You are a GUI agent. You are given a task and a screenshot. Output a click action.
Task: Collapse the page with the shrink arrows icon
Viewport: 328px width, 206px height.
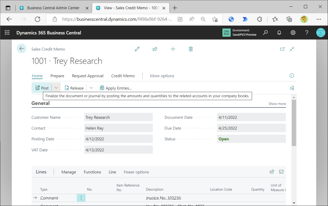coord(292,49)
